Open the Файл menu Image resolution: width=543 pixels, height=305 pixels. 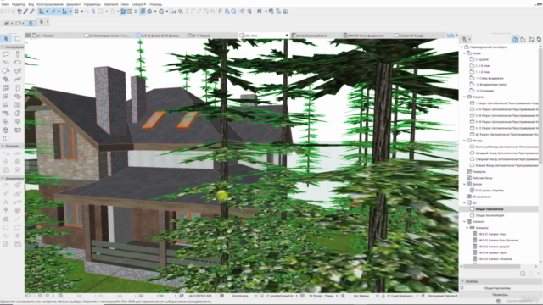(x=5, y=4)
